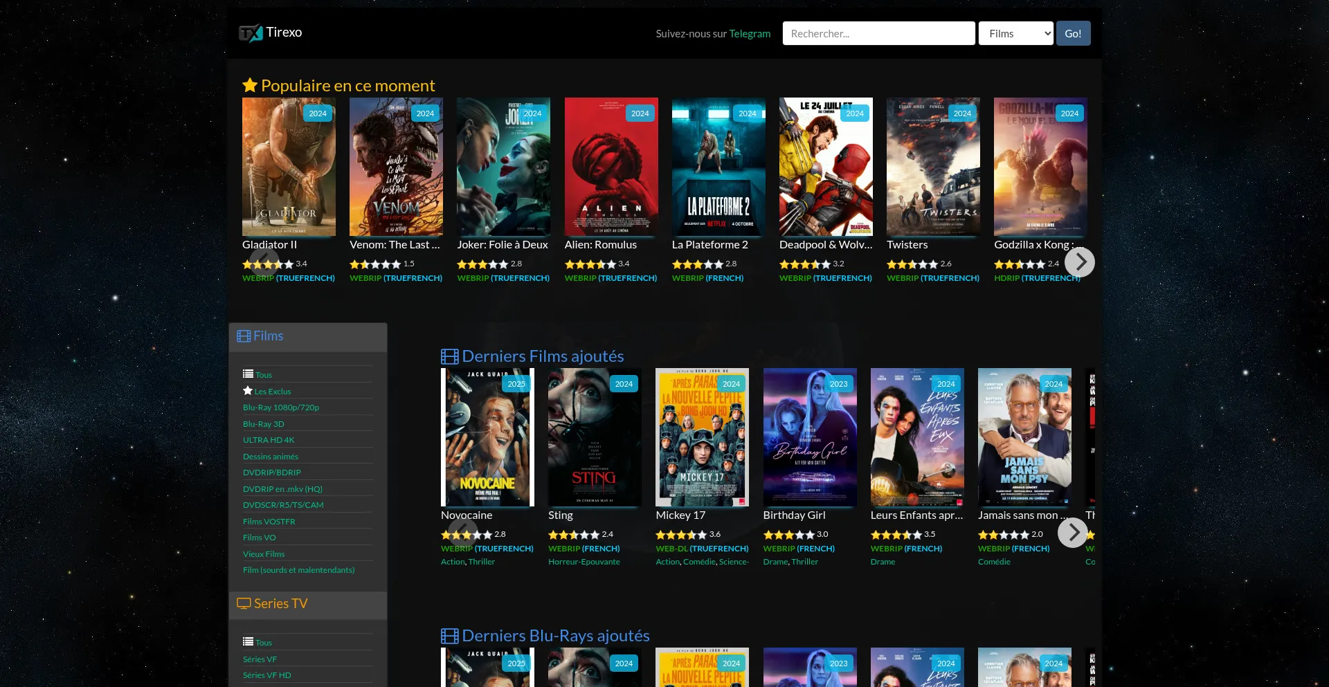Select ULTRA HD 4K in Films menu
Screen dimensions: 1329x687
point(269,440)
